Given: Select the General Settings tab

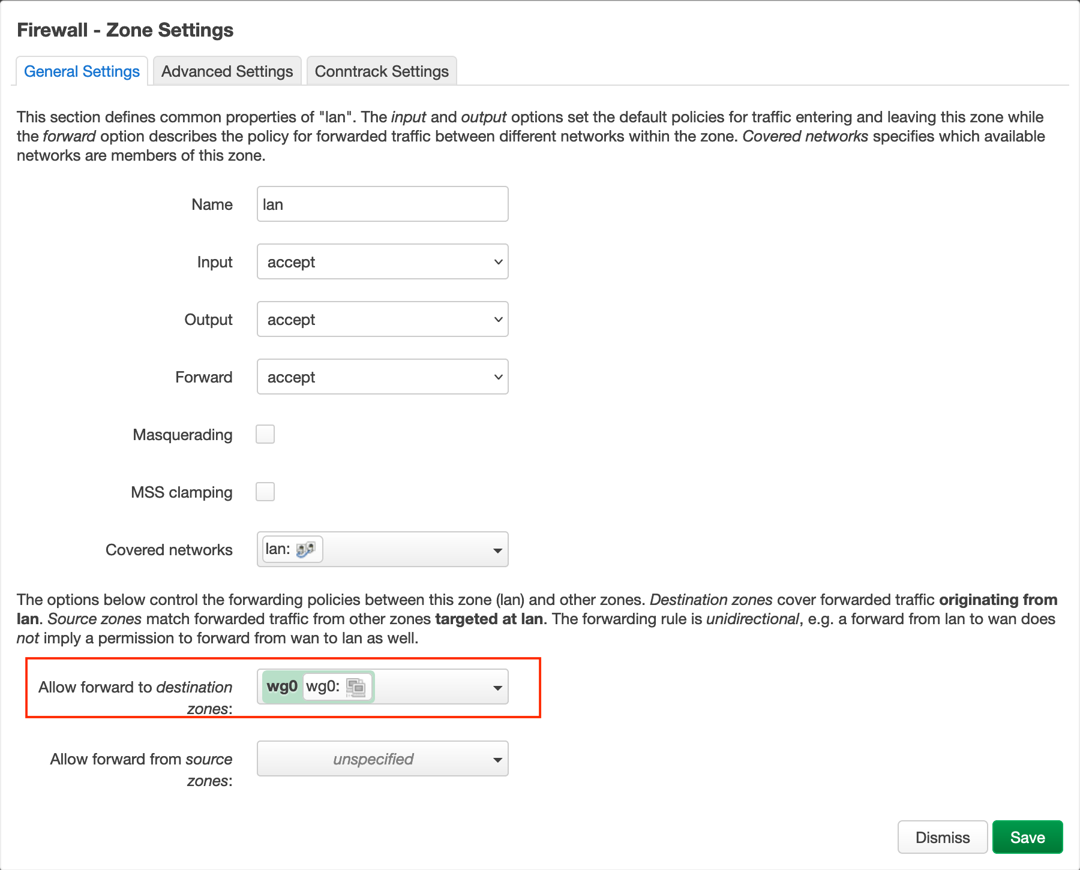Looking at the screenshot, I should pos(82,71).
